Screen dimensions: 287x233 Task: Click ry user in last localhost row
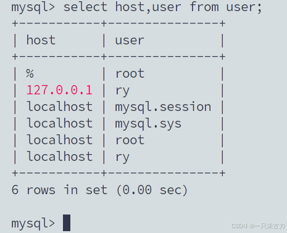(x=122, y=158)
